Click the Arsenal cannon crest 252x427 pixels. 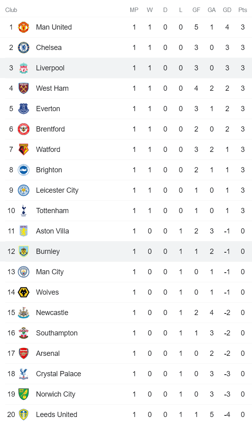tap(24, 353)
